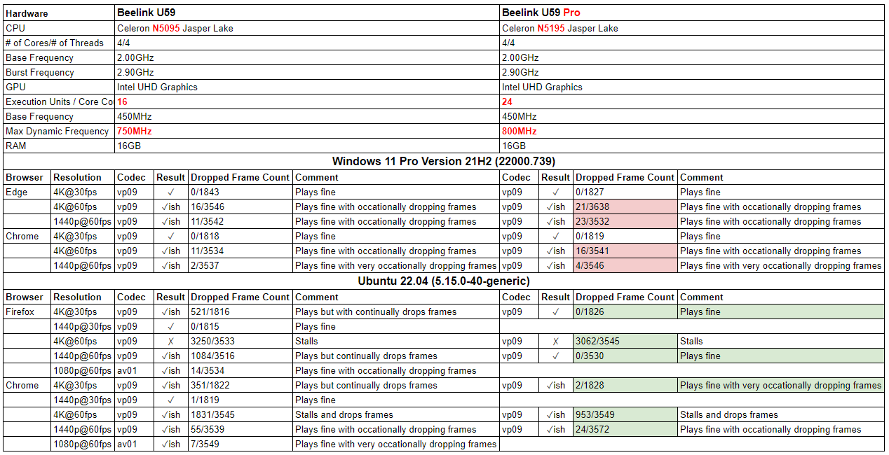This screenshot has width=889, height=455.
Task: Click the "16/3546" dropped frame cell
Action: pos(241,207)
